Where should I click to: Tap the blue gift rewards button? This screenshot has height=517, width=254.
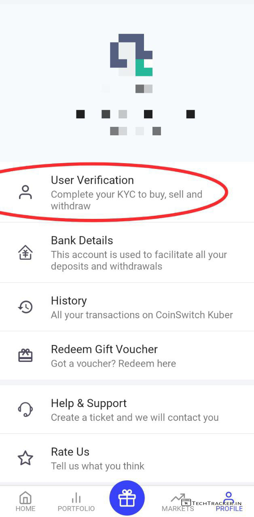click(x=127, y=498)
